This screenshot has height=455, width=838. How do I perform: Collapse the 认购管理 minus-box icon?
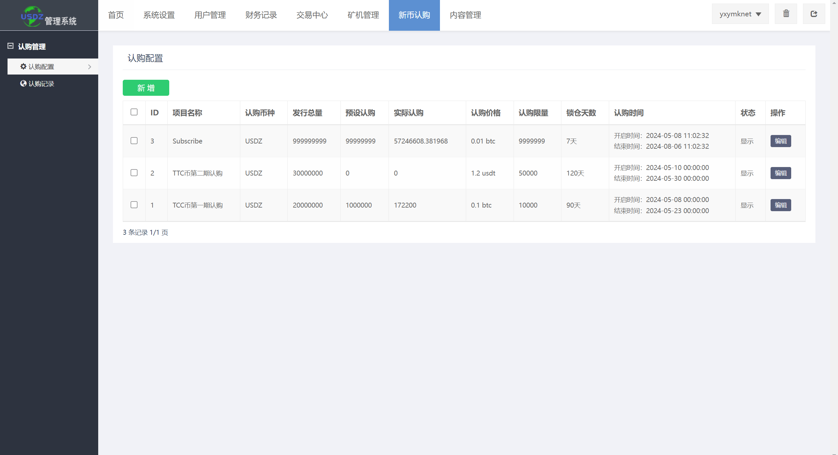pos(10,46)
